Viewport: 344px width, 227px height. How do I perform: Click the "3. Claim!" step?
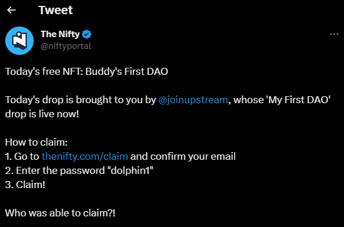25,185
